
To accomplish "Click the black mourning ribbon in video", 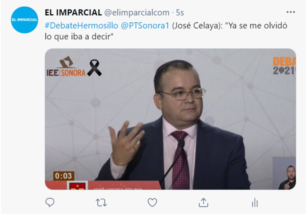I will coord(94,68).
